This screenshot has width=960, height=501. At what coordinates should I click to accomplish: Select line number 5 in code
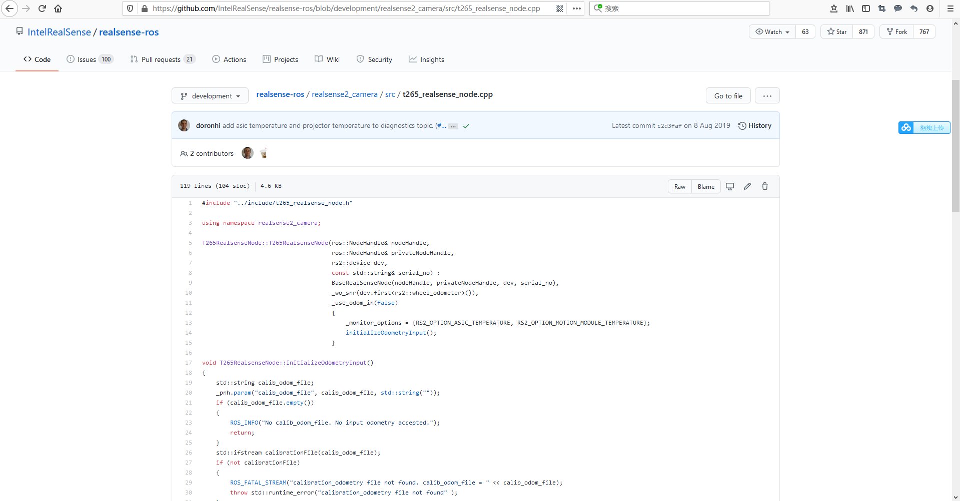(190, 243)
